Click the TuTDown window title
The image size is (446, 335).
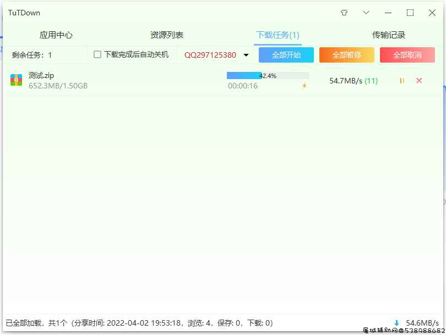coord(24,13)
